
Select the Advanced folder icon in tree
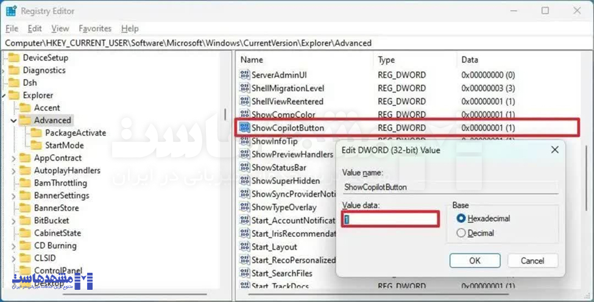tap(25, 120)
